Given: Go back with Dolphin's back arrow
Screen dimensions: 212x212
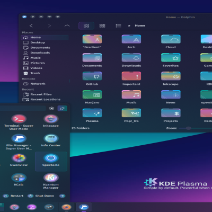Looking at the screenshot, I should 31,26.
